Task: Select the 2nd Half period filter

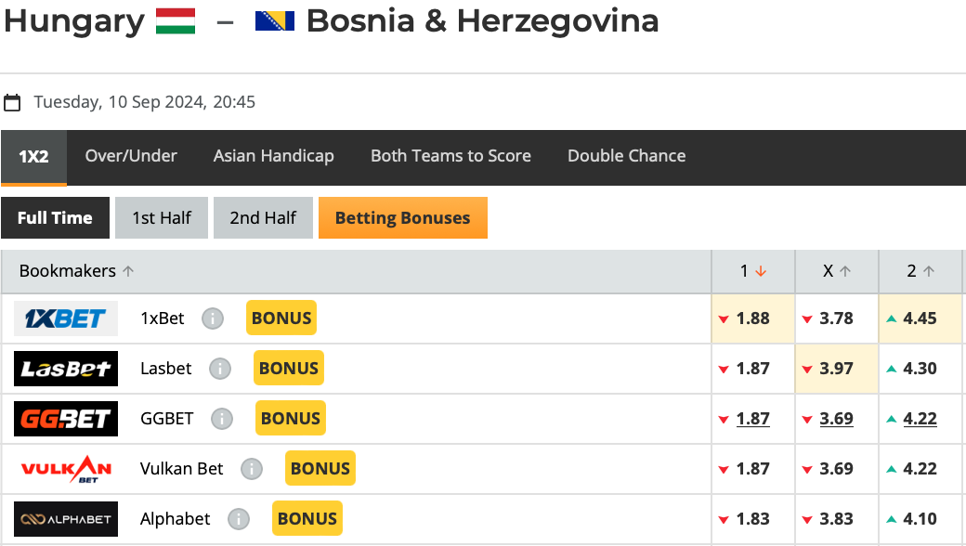Action: (x=263, y=218)
